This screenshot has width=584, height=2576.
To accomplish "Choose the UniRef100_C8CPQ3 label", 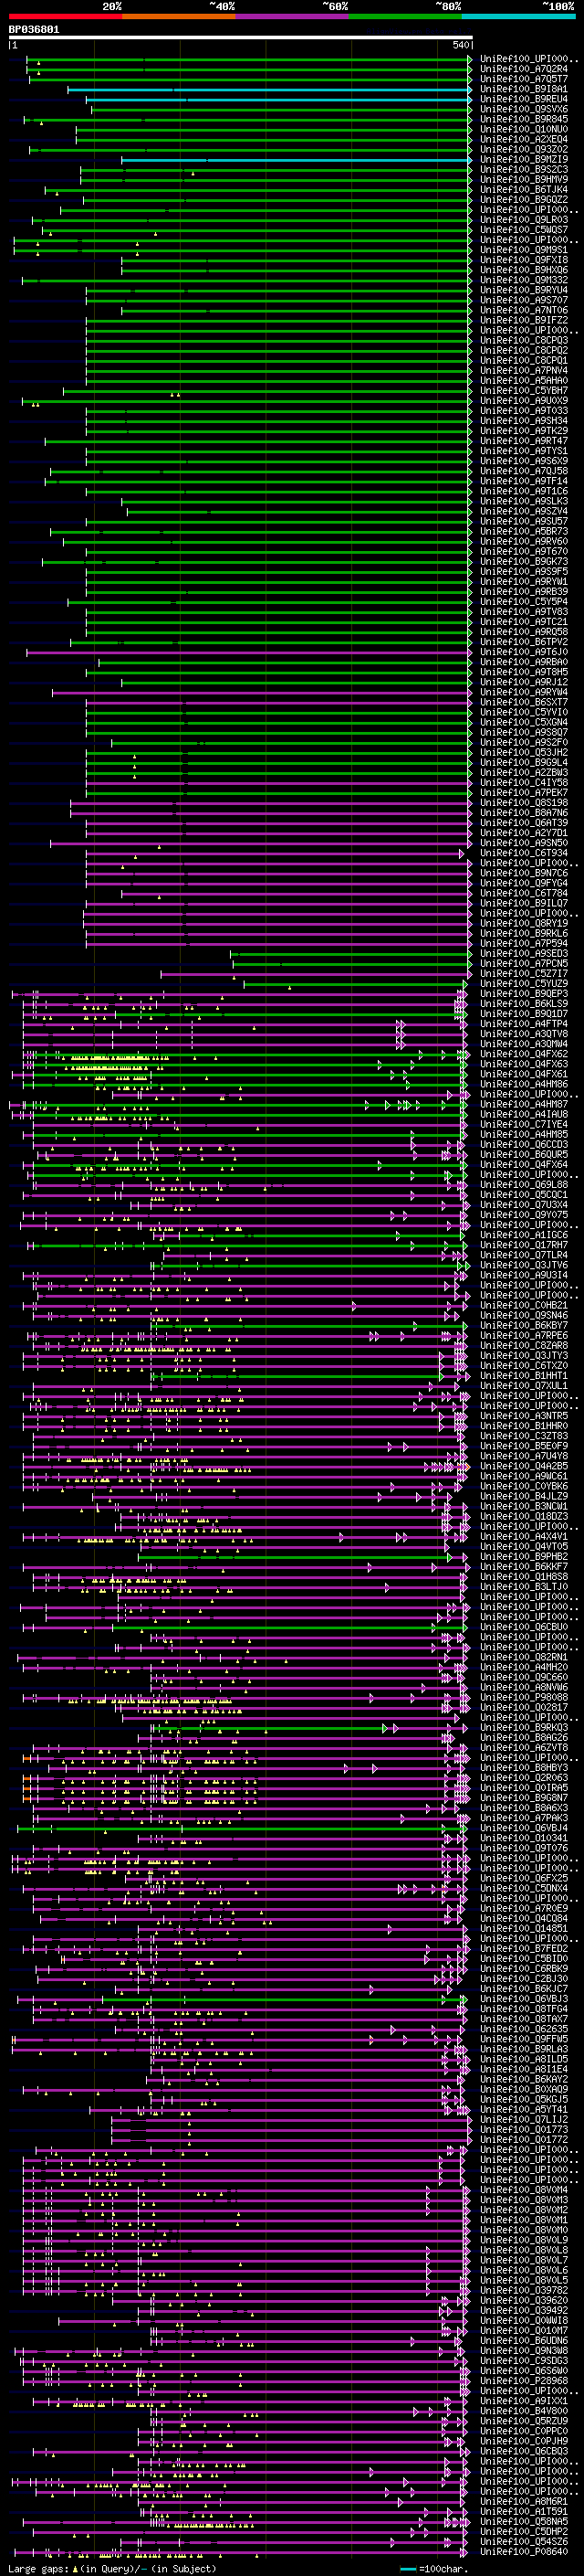I will coord(524,340).
